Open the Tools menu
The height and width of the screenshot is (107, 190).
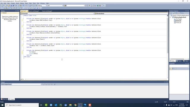pos(34,3)
